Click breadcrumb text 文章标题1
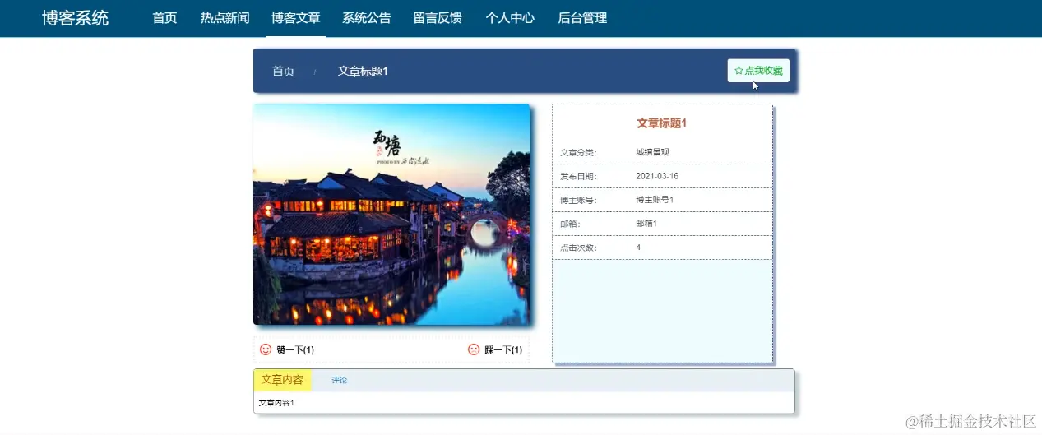Screen dimensions: 1042x435 [363, 72]
